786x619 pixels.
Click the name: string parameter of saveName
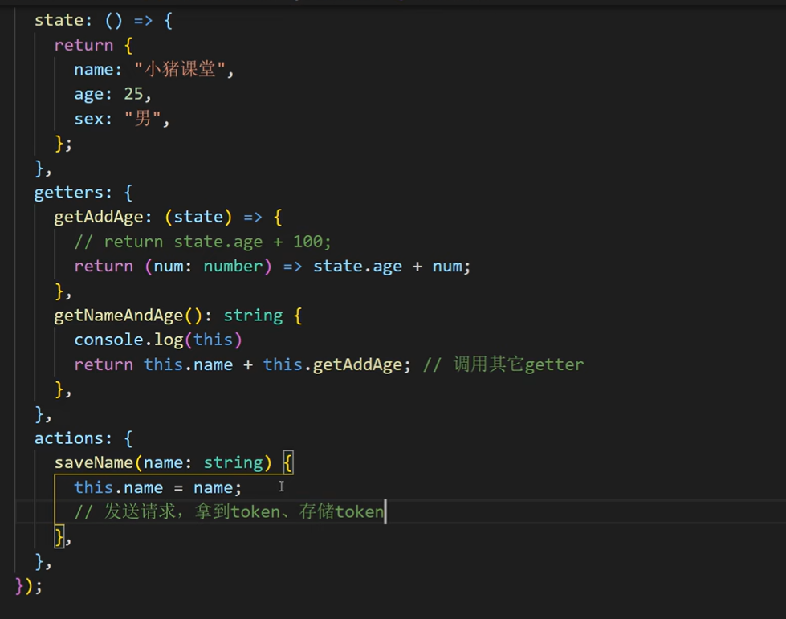tap(203, 463)
